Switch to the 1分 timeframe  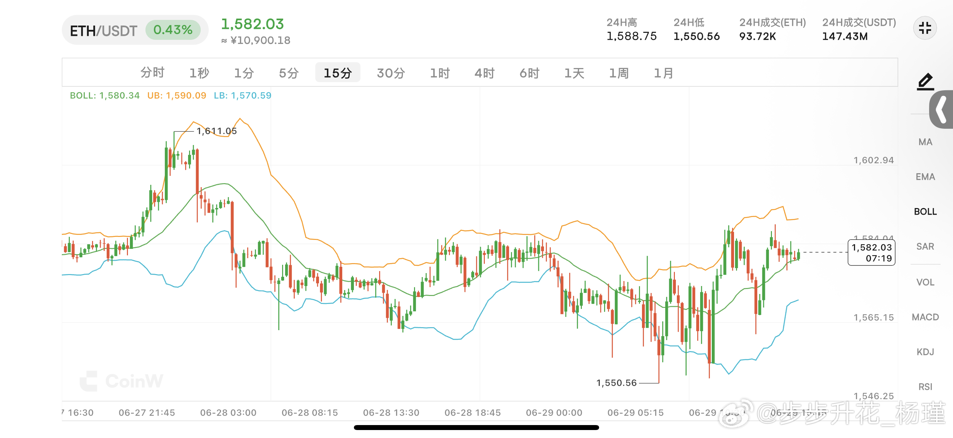pos(244,73)
